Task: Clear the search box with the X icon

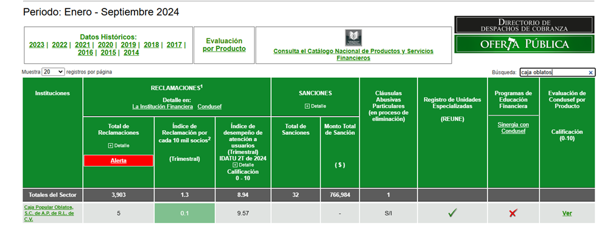Action: (591, 72)
